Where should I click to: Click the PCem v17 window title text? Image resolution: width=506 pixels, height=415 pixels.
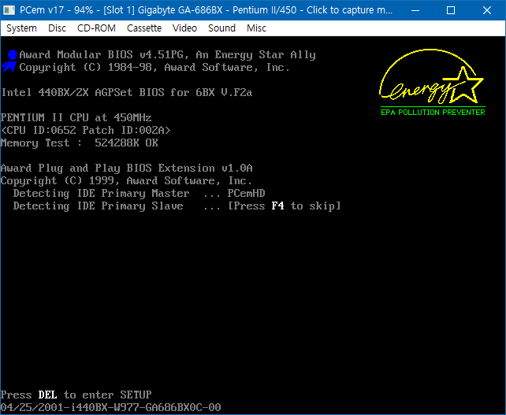(x=206, y=10)
